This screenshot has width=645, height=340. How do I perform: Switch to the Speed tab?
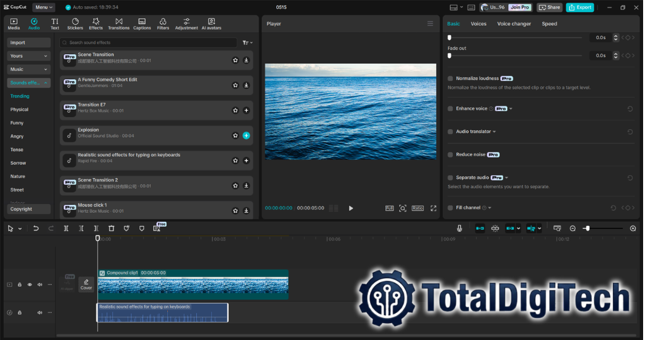coord(549,24)
